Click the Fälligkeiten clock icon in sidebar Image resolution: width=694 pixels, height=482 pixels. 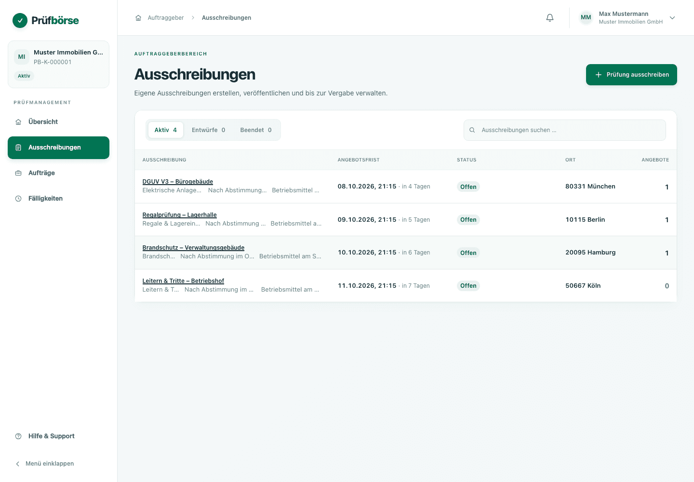click(x=18, y=199)
